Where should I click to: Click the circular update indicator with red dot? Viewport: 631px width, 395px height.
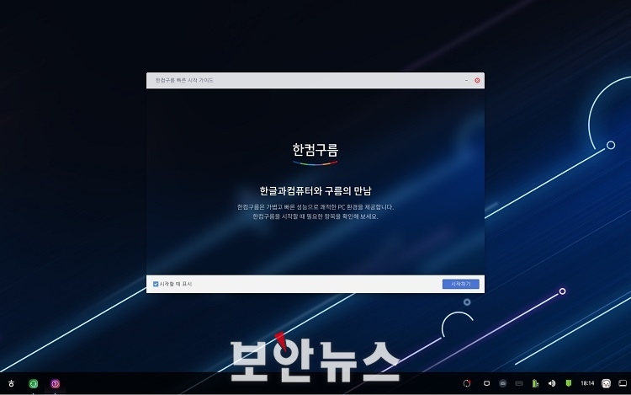pos(467,383)
